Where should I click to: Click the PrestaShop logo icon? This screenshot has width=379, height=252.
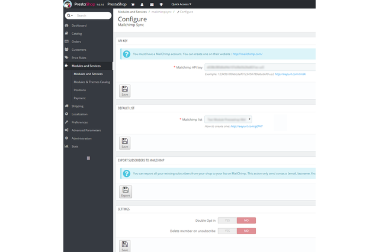[68, 4]
